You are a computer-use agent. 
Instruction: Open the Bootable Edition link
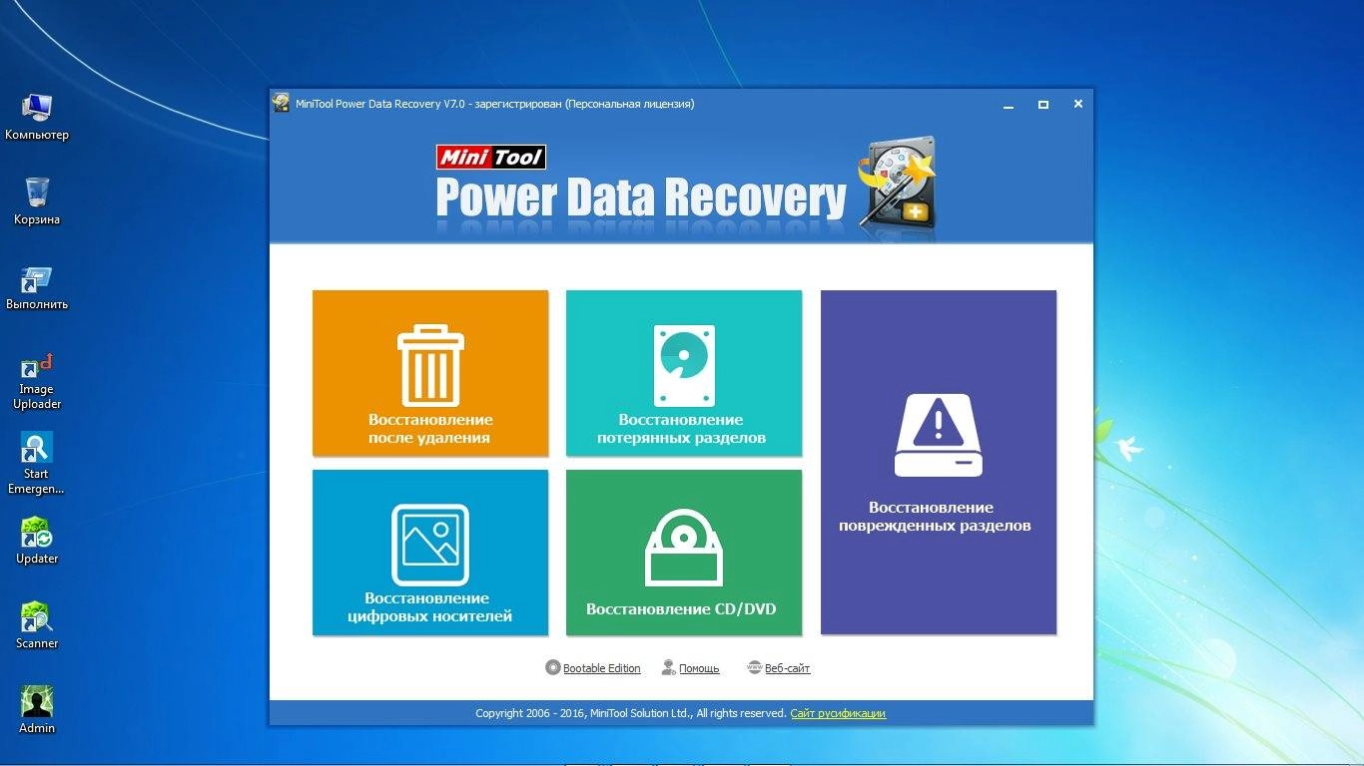pyautogui.click(x=602, y=668)
